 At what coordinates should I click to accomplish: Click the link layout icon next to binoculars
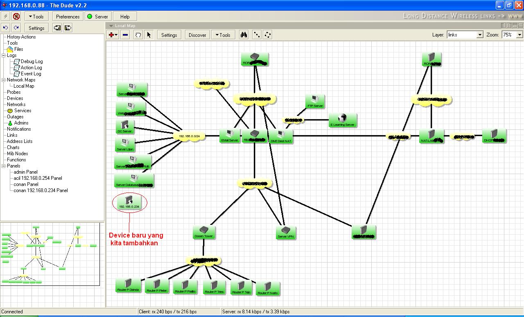coord(256,35)
